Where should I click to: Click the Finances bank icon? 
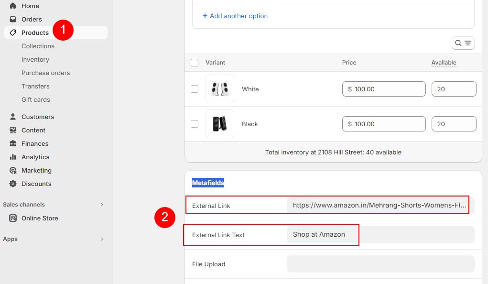click(x=13, y=143)
